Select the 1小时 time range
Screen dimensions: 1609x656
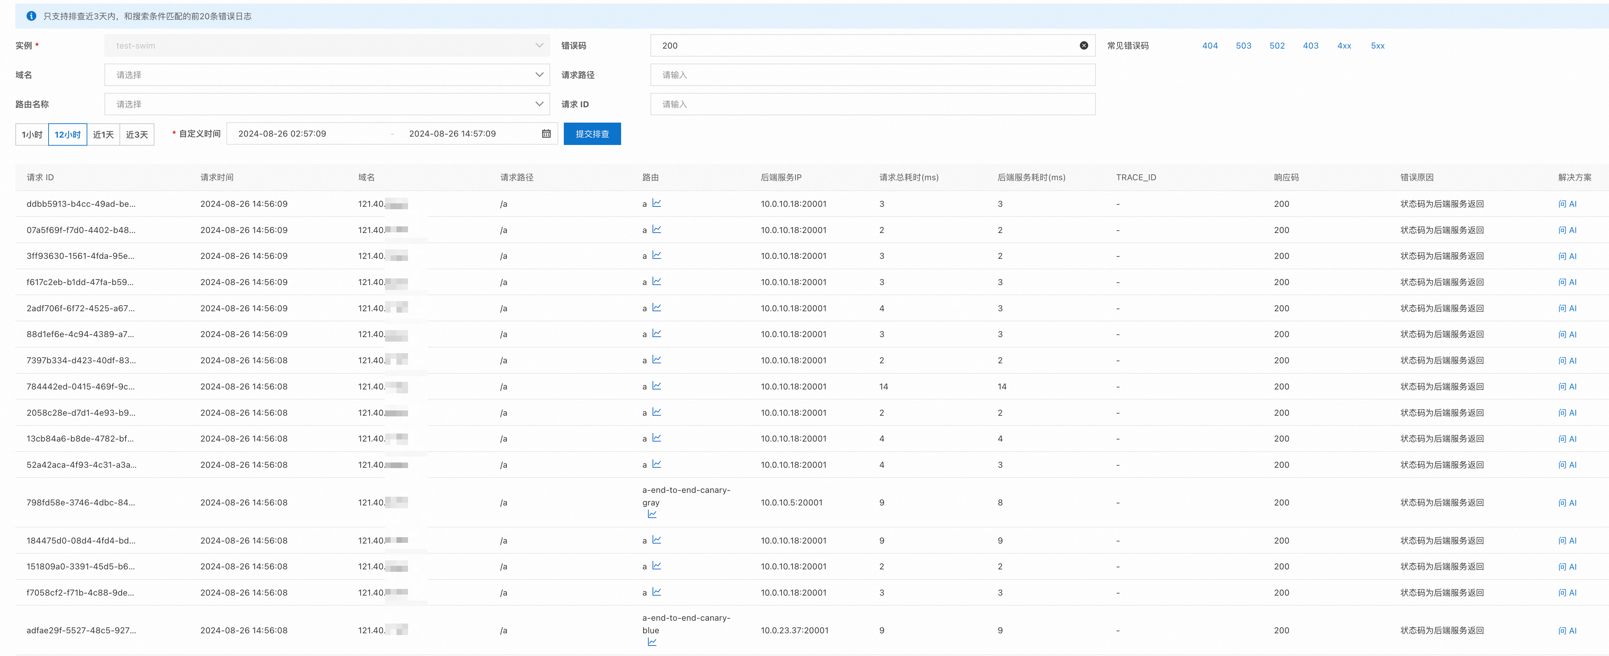click(32, 134)
